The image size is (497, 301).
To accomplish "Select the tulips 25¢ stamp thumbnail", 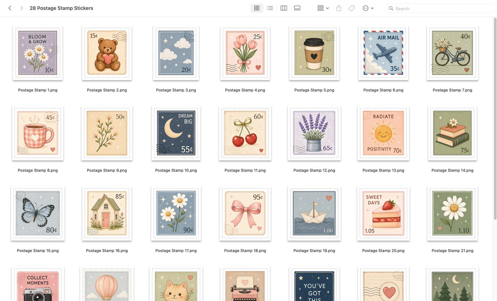I will (x=245, y=53).
